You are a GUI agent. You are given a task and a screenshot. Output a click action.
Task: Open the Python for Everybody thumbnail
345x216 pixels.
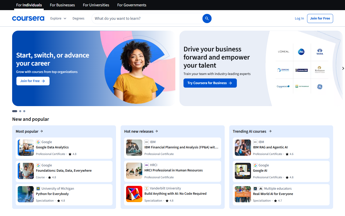(26, 194)
